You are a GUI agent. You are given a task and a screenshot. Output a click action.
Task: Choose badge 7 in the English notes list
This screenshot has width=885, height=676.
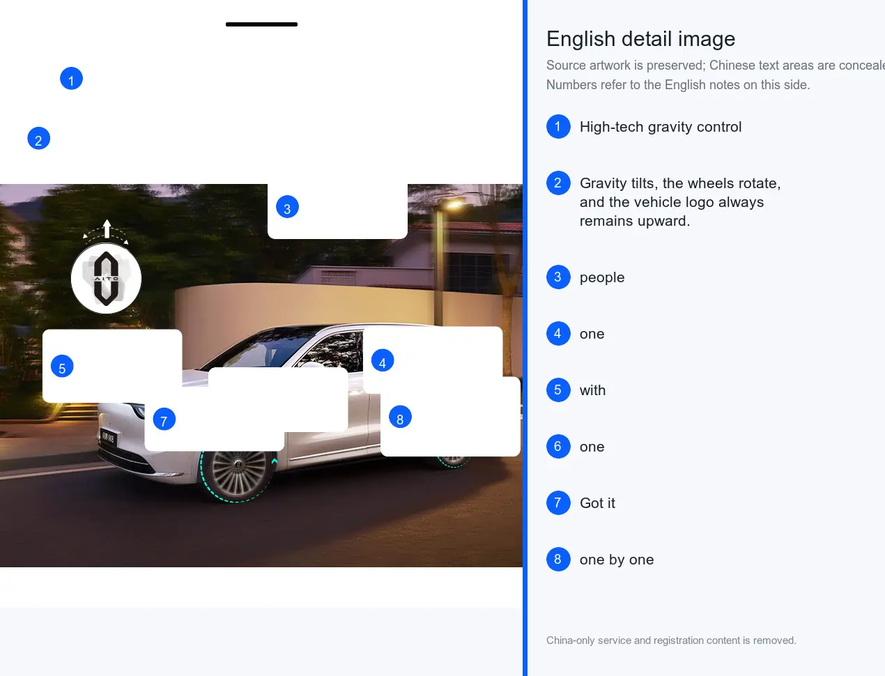(x=558, y=503)
